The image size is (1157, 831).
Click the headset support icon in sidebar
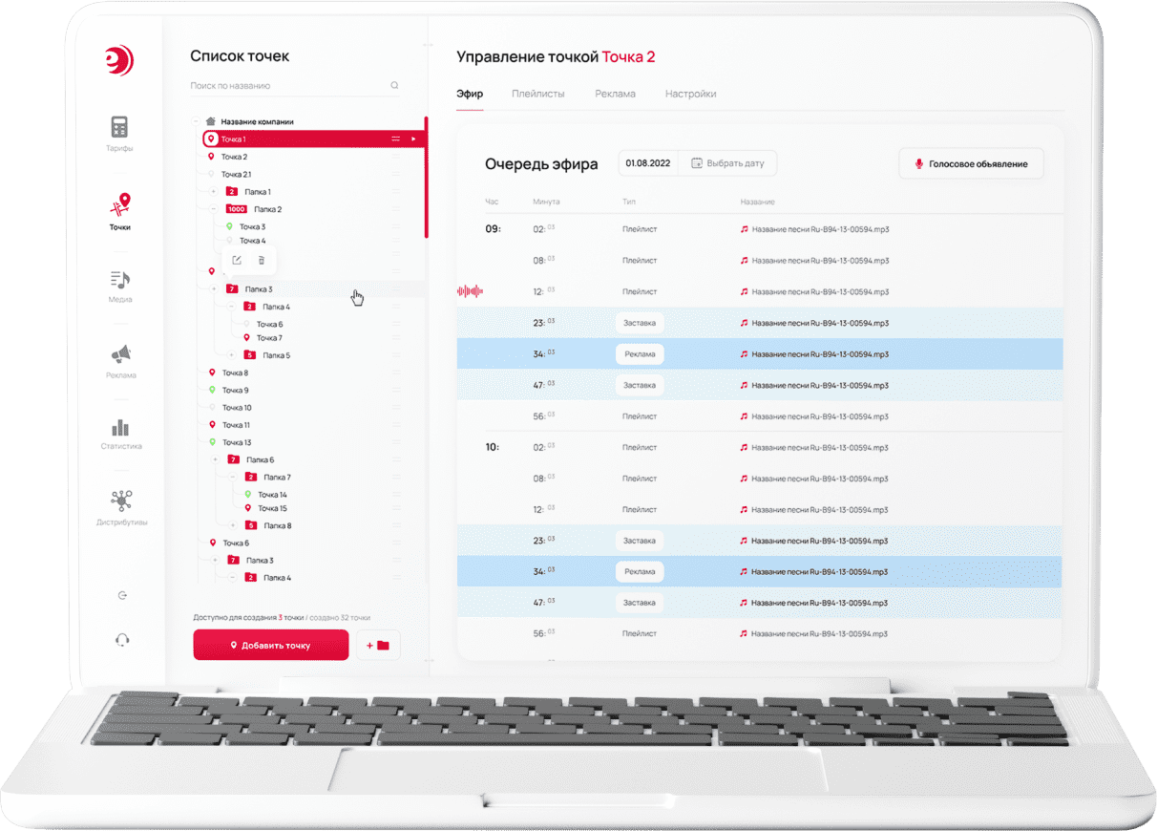pyautogui.click(x=121, y=640)
